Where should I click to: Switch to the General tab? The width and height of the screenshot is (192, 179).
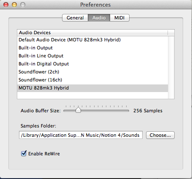(75, 18)
